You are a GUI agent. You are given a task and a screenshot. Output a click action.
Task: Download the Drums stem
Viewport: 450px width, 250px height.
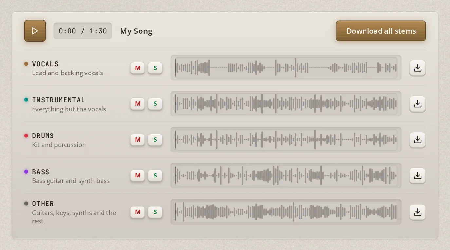418,140
